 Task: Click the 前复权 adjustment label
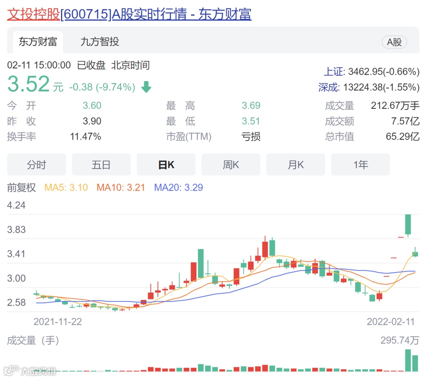22,187
